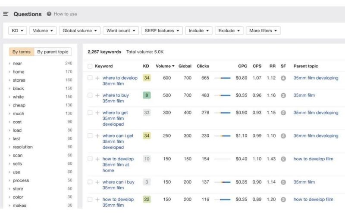The height and width of the screenshot is (215, 345).
Task: Expand the 'near' term group
Action: point(9,63)
